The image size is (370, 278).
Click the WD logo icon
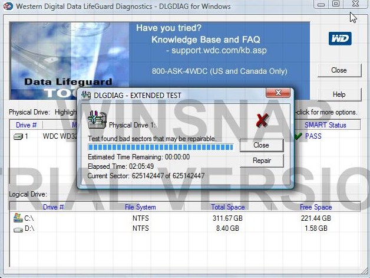[x=340, y=38]
